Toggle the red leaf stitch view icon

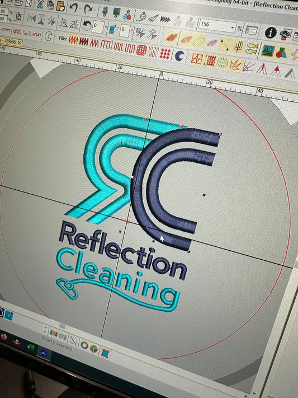pos(172,38)
